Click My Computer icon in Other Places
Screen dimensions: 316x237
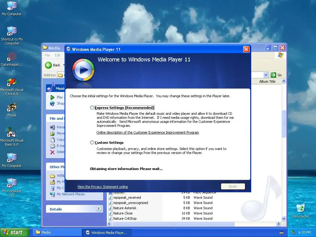click(52, 188)
